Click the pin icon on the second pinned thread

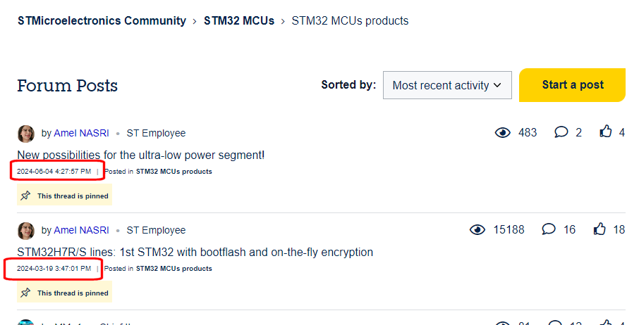(x=26, y=293)
